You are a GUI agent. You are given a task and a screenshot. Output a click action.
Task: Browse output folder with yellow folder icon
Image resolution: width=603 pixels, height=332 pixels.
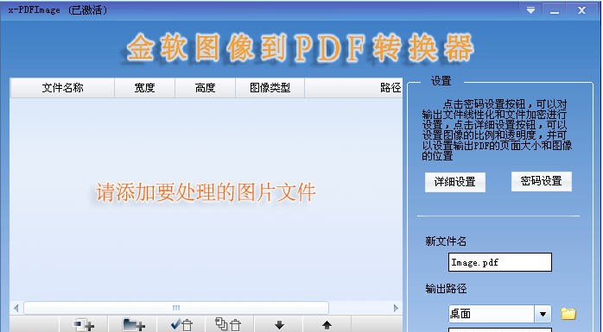pyautogui.click(x=568, y=314)
